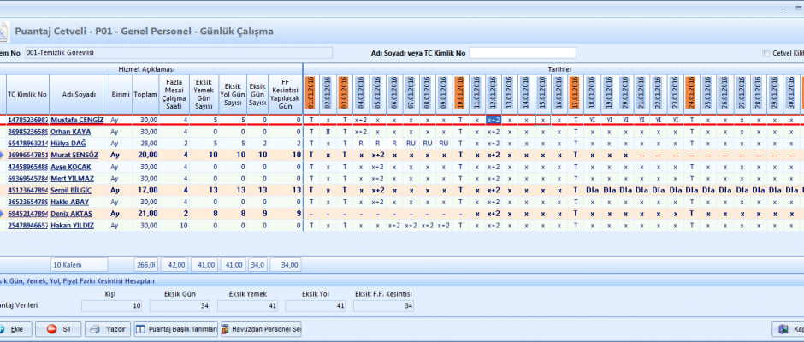Open employee link Serpil BİLGİÇ
This screenshot has width=804, height=342.
click(x=73, y=190)
